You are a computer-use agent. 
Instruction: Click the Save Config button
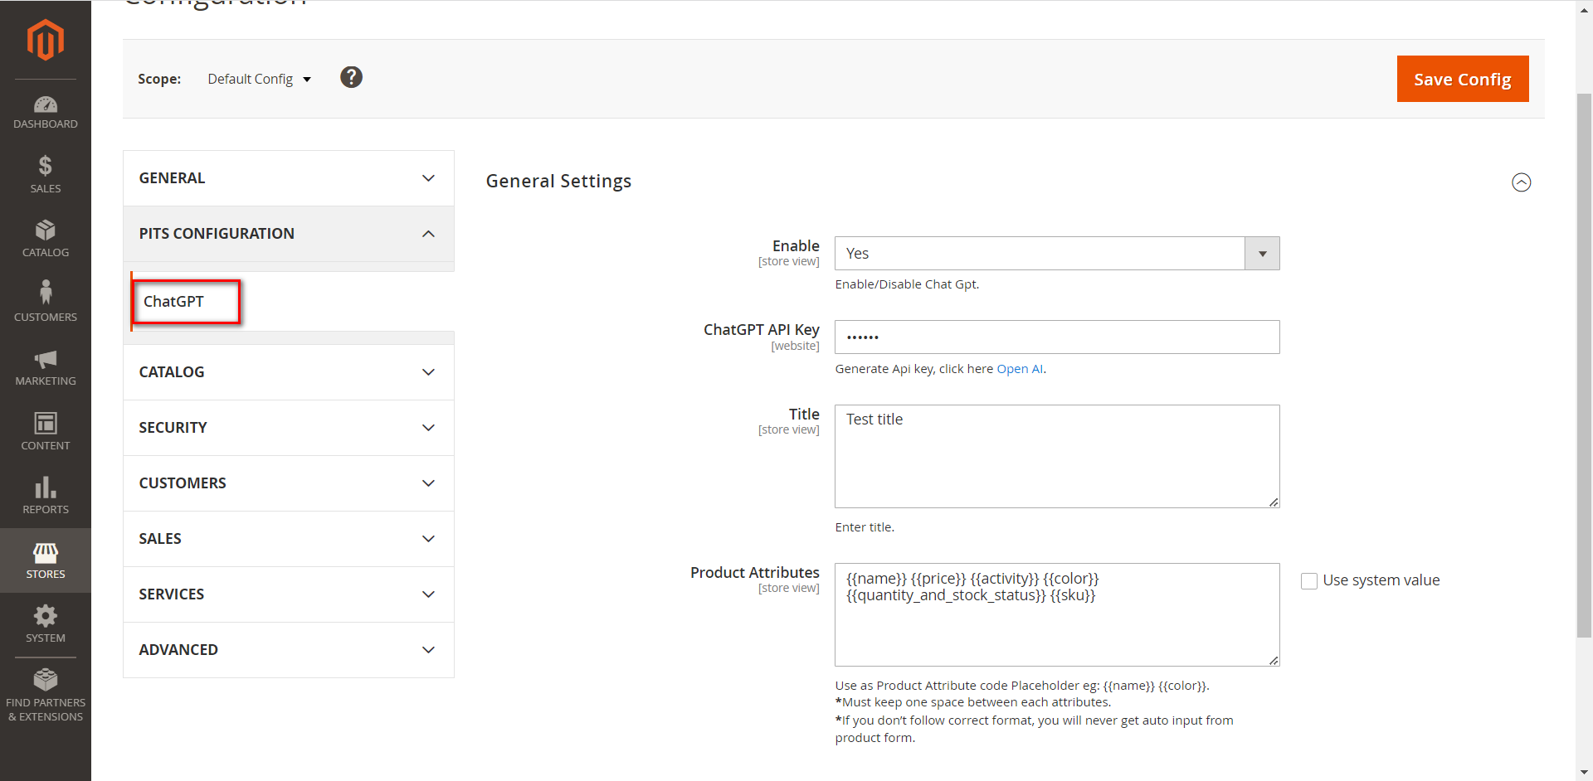point(1462,79)
